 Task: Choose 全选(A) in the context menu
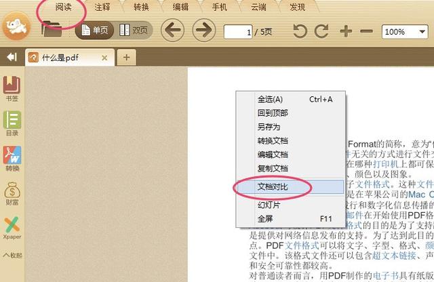pyautogui.click(x=291, y=100)
